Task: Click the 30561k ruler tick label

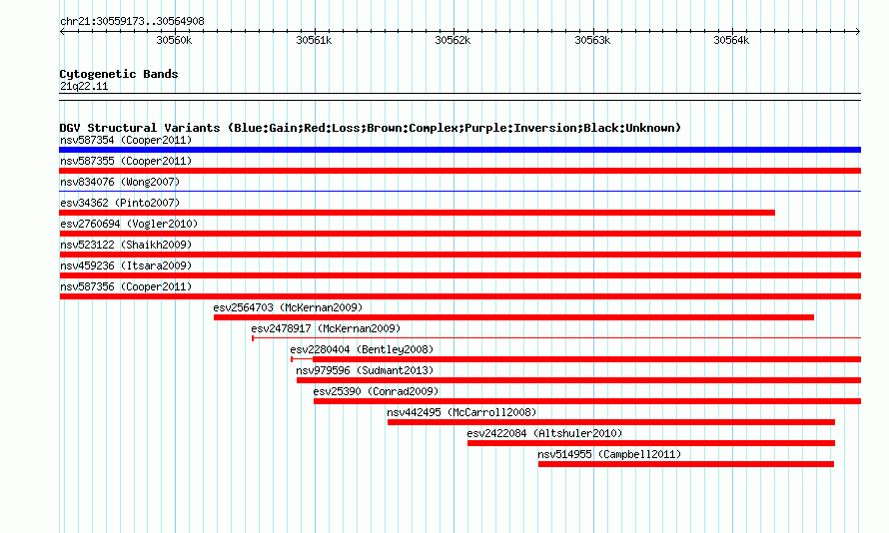Action: pos(314,40)
